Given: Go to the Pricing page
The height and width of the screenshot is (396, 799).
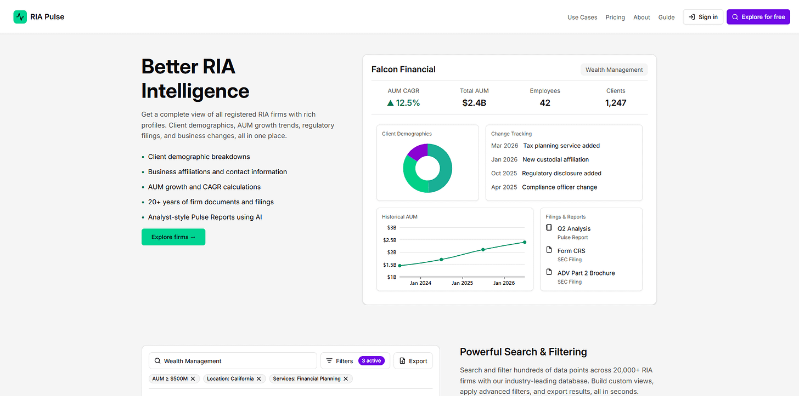Looking at the screenshot, I should pos(615,17).
